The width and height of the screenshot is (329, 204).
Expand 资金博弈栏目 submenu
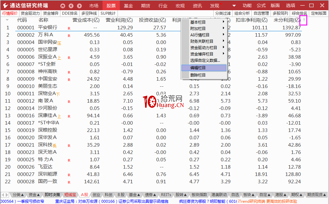(204, 54)
